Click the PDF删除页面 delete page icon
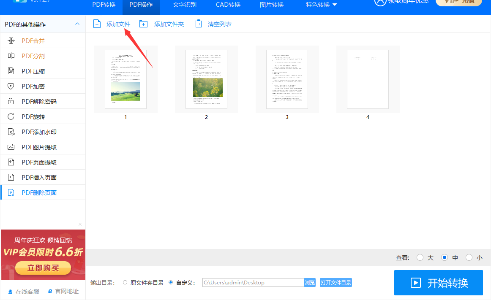 click(x=11, y=193)
